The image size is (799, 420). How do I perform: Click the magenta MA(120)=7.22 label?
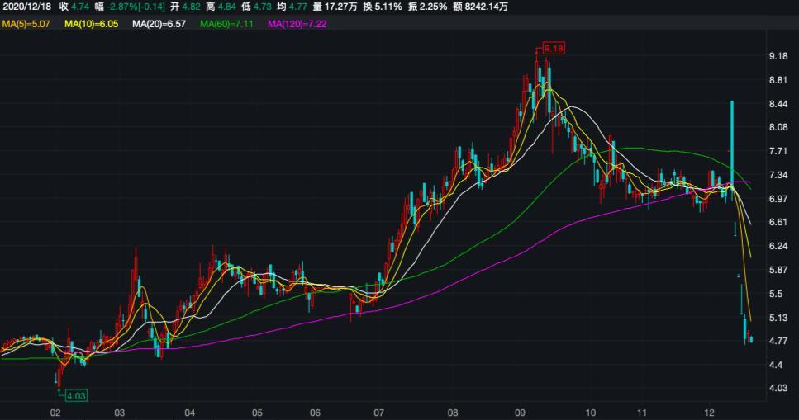pos(300,24)
